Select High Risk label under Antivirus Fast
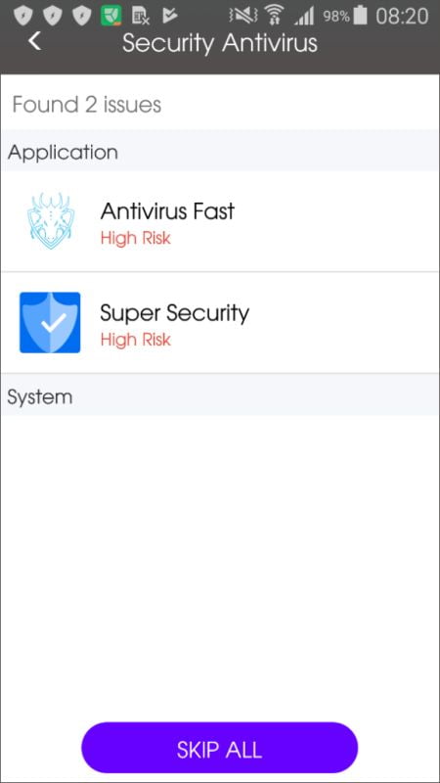The image size is (440, 783). [x=136, y=238]
